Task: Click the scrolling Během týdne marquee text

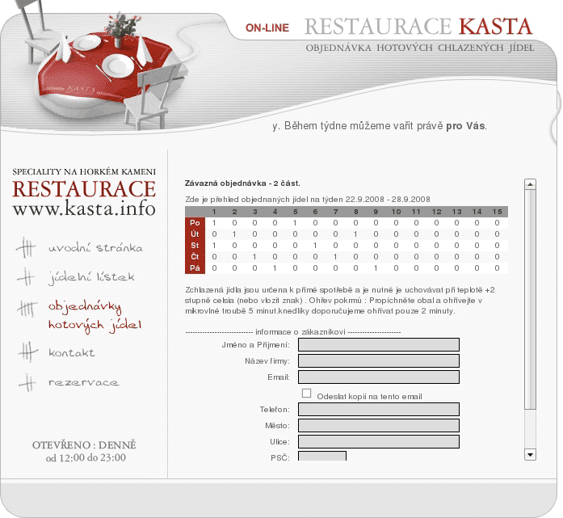Action: (380, 126)
